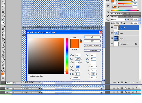Enable the Only Web Colors checkbox
Viewport: 142px width, 103px height.
click(x=29, y=76)
